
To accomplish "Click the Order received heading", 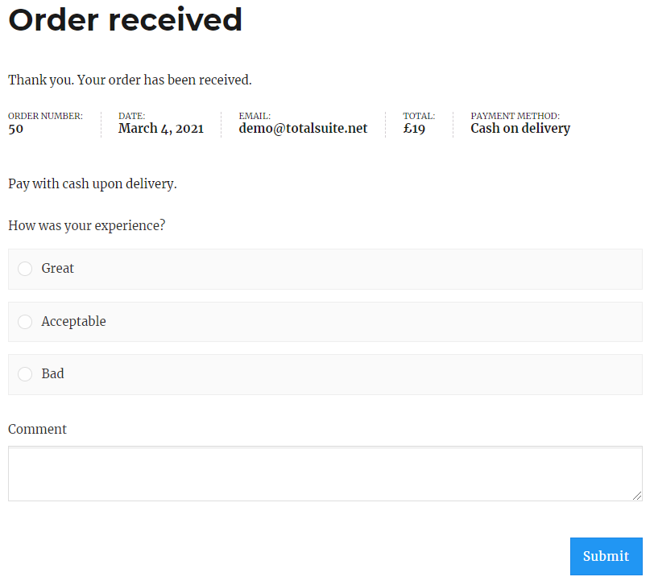I will (125, 19).
